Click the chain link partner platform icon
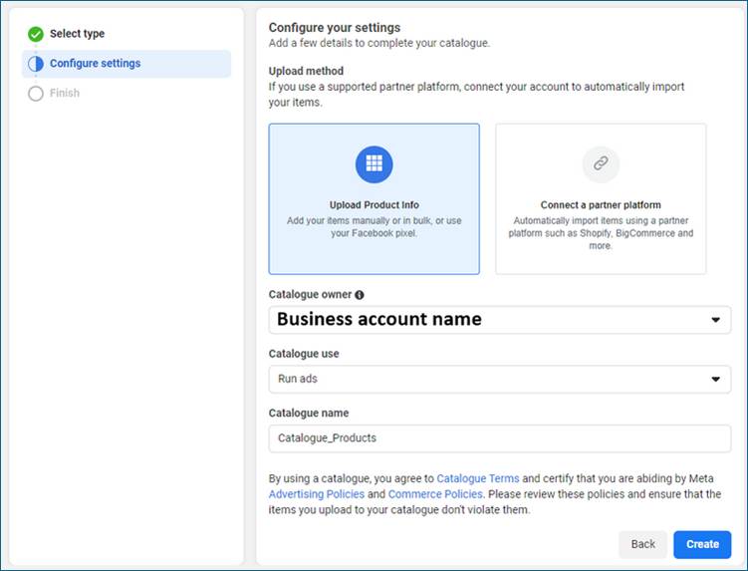 point(601,164)
